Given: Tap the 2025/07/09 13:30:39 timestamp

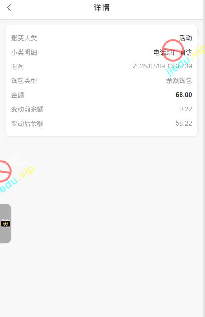Looking at the screenshot, I should pos(162,66).
